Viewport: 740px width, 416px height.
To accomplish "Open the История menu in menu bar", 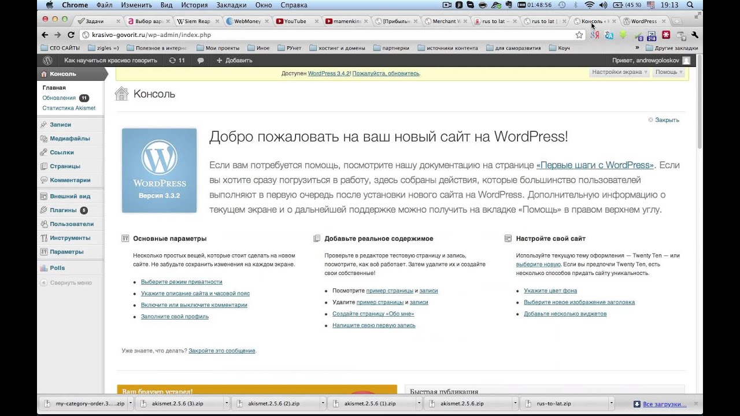I will [194, 5].
